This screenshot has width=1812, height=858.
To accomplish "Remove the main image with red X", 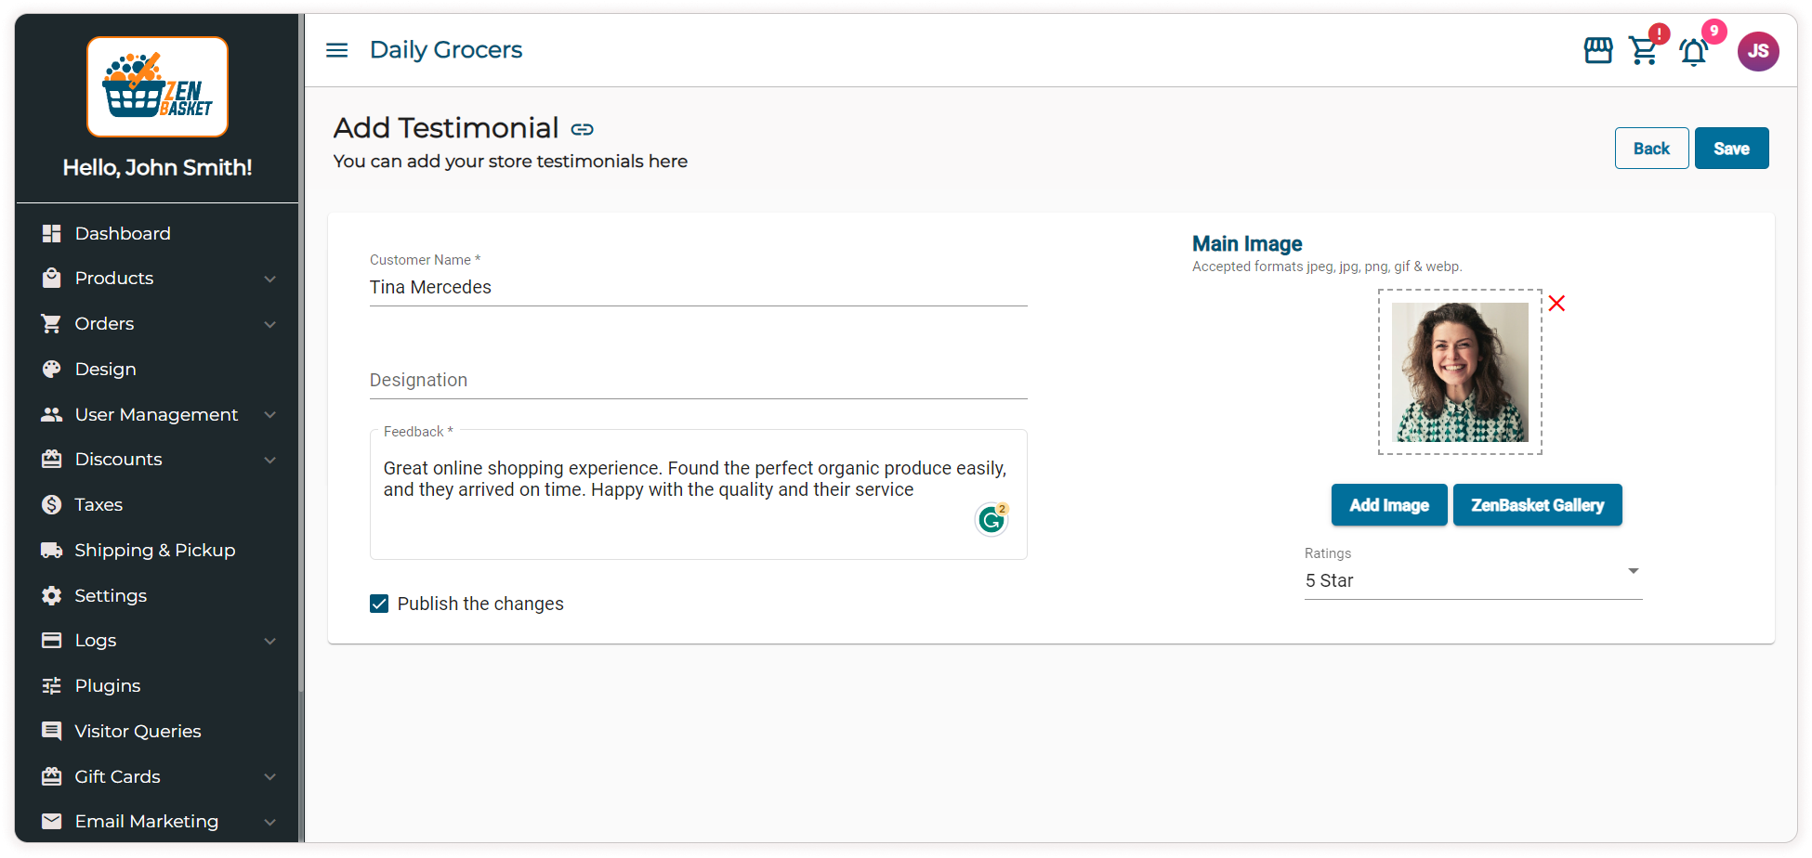I will click(x=1556, y=304).
